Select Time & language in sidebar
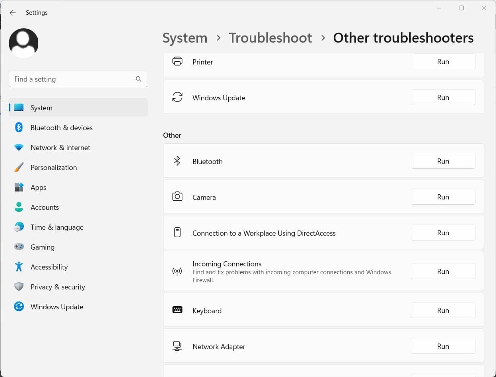This screenshot has height=377, width=496. coord(57,227)
